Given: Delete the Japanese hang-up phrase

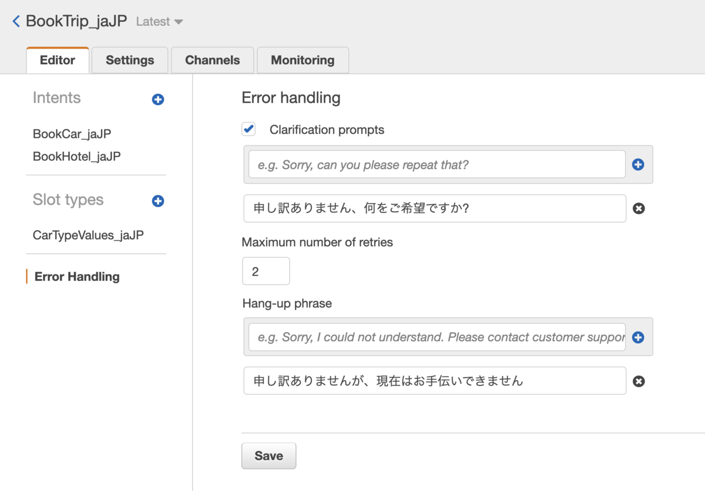Looking at the screenshot, I should point(638,381).
